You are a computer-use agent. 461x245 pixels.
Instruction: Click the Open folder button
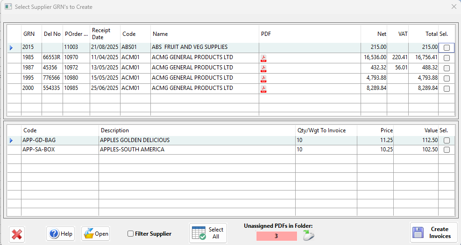point(96,234)
